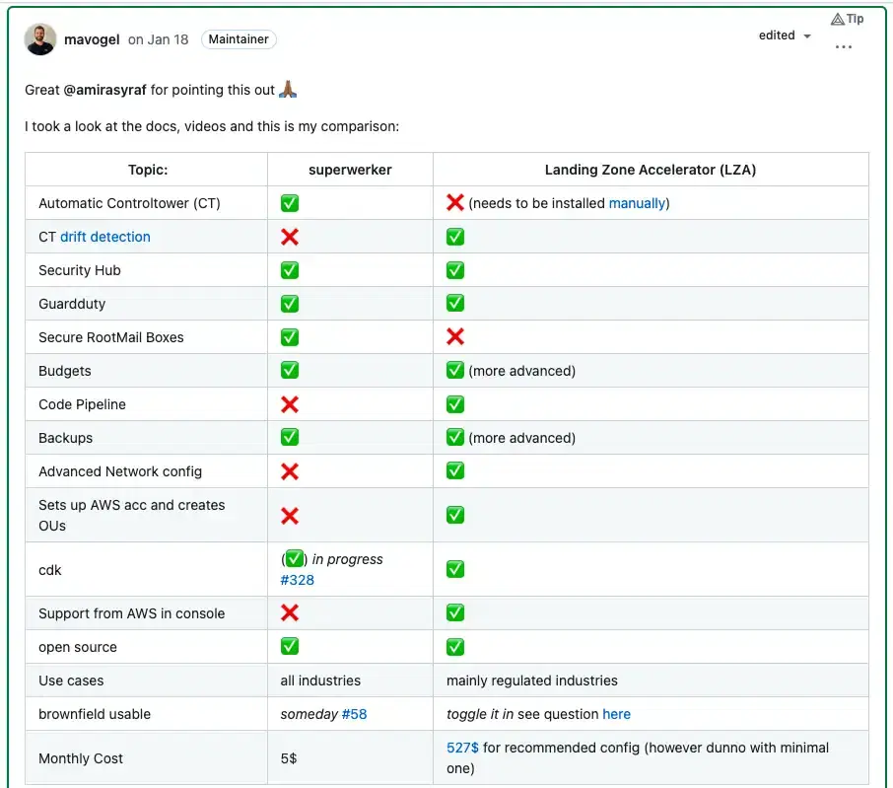
Task: Select the 'superwerker' column header
Action: click(350, 170)
